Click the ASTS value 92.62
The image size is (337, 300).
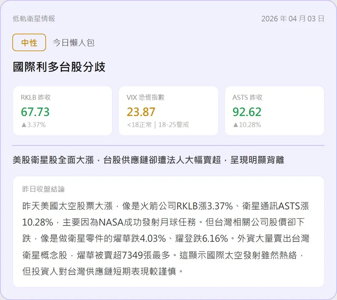[247, 112]
